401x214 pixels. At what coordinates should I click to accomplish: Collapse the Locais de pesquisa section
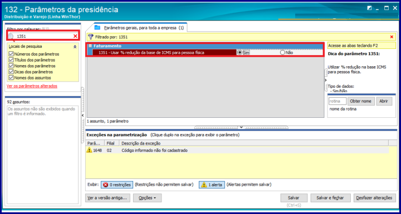(x=75, y=47)
